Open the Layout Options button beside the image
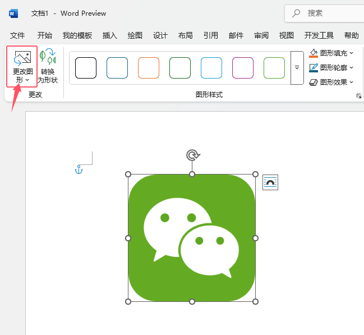This screenshot has height=335, width=364. tap(270, 182)
